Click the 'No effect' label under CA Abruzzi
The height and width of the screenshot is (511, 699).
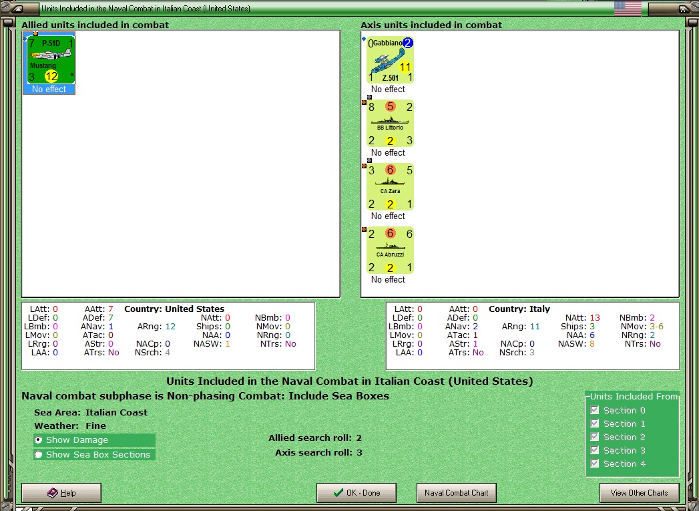pos(389,279)
